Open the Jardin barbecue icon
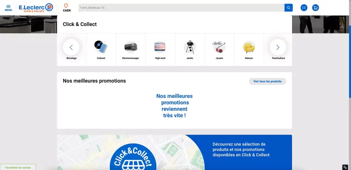Viewport: 351px width, 170px height. pyautogui.click(x=190, y=47)
